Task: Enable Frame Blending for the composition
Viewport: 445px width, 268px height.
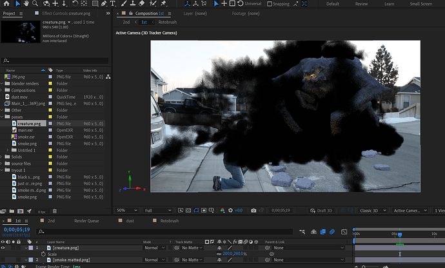Action: point(323,232)
